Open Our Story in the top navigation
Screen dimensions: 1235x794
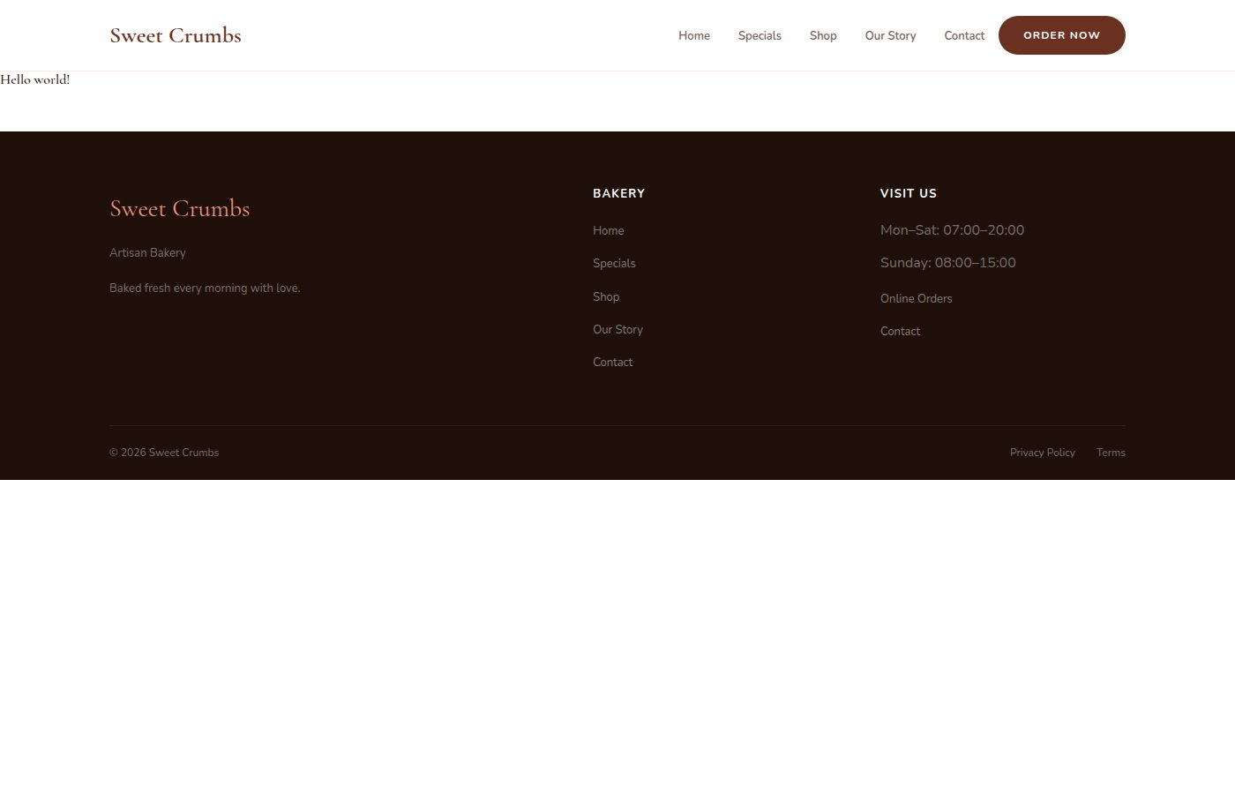click(890, 35)
